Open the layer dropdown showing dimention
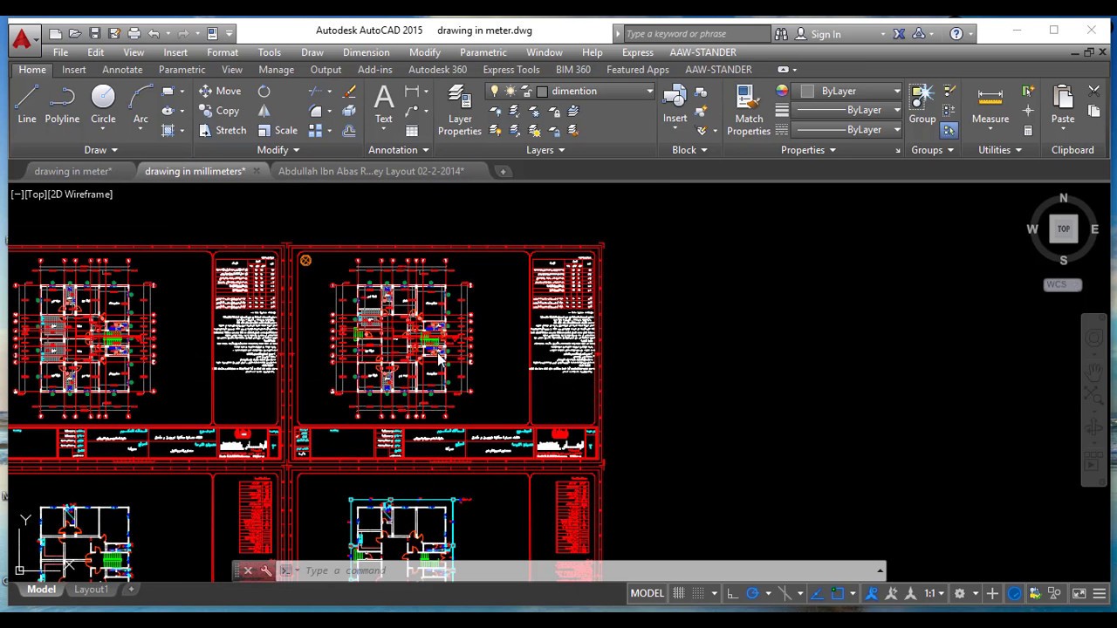 point(570,91)
